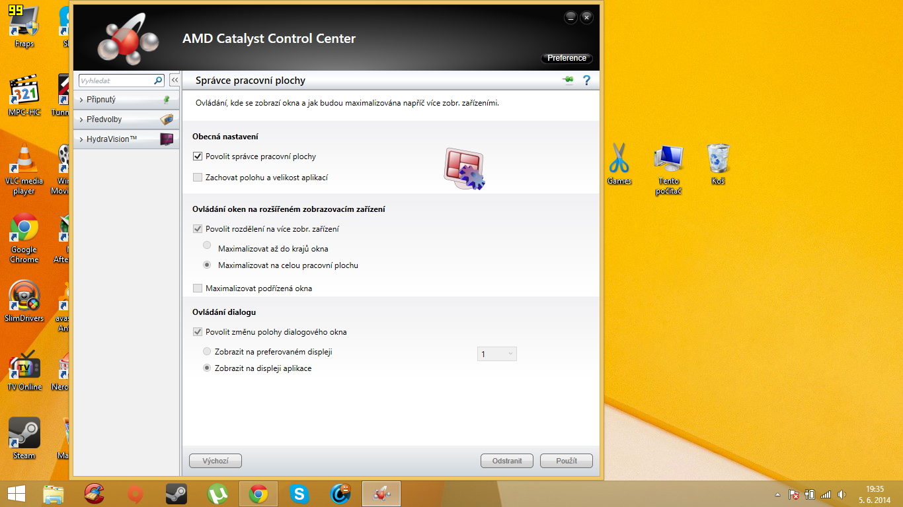Switch to Chrome in the taskbar

coord(258,494)
